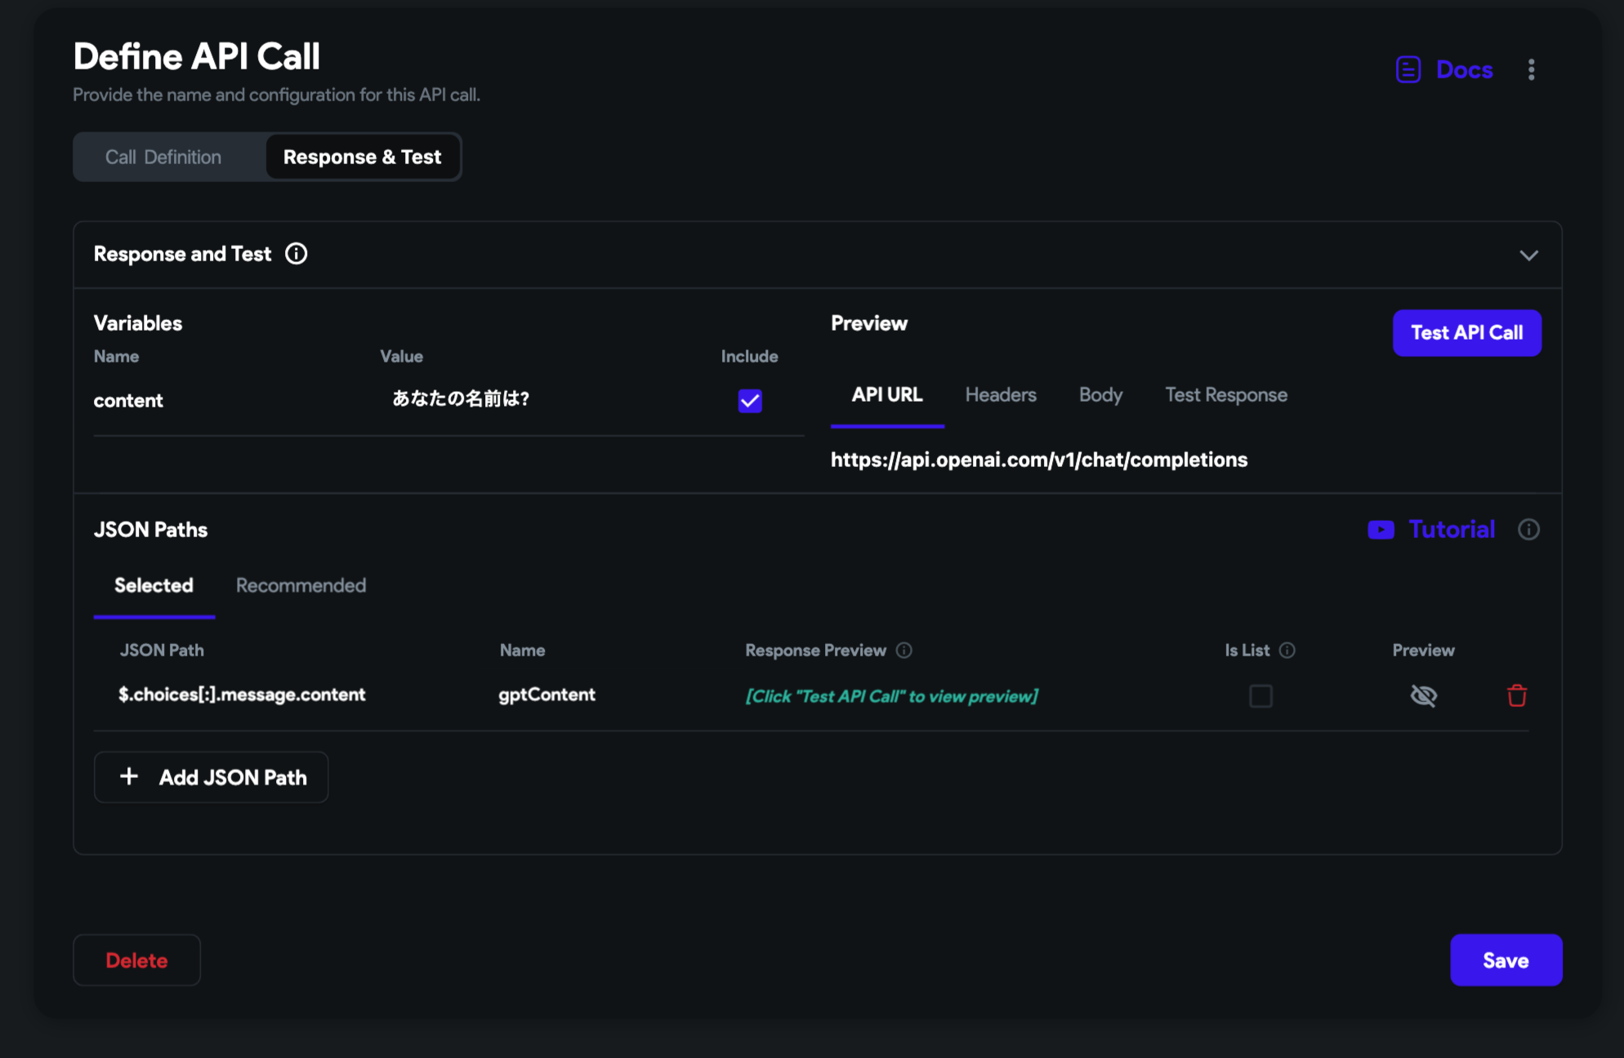Toggle preview visibility eye for gptContent

(x=1423, y=696)
